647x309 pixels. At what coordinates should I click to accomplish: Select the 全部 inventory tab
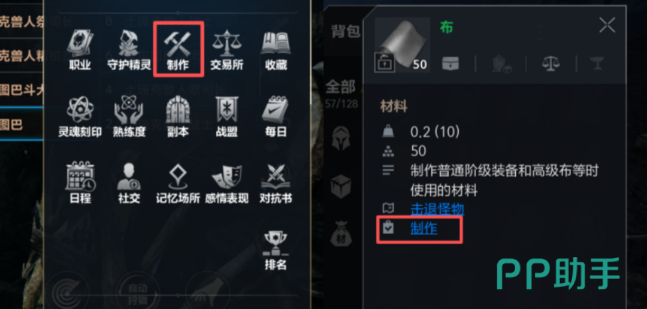click(x=340, y=87)
